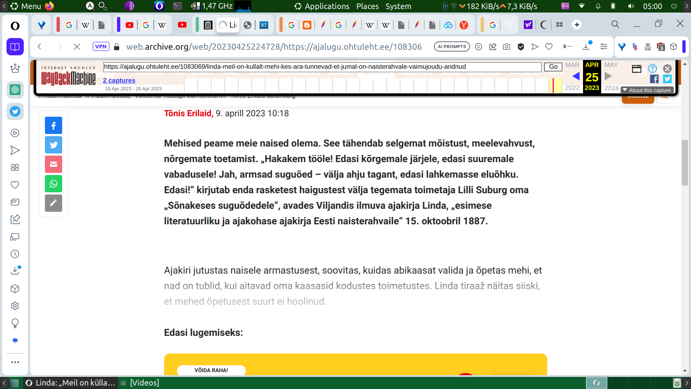
Task: Toggle VPN badge in address bar
Action: 101,47
